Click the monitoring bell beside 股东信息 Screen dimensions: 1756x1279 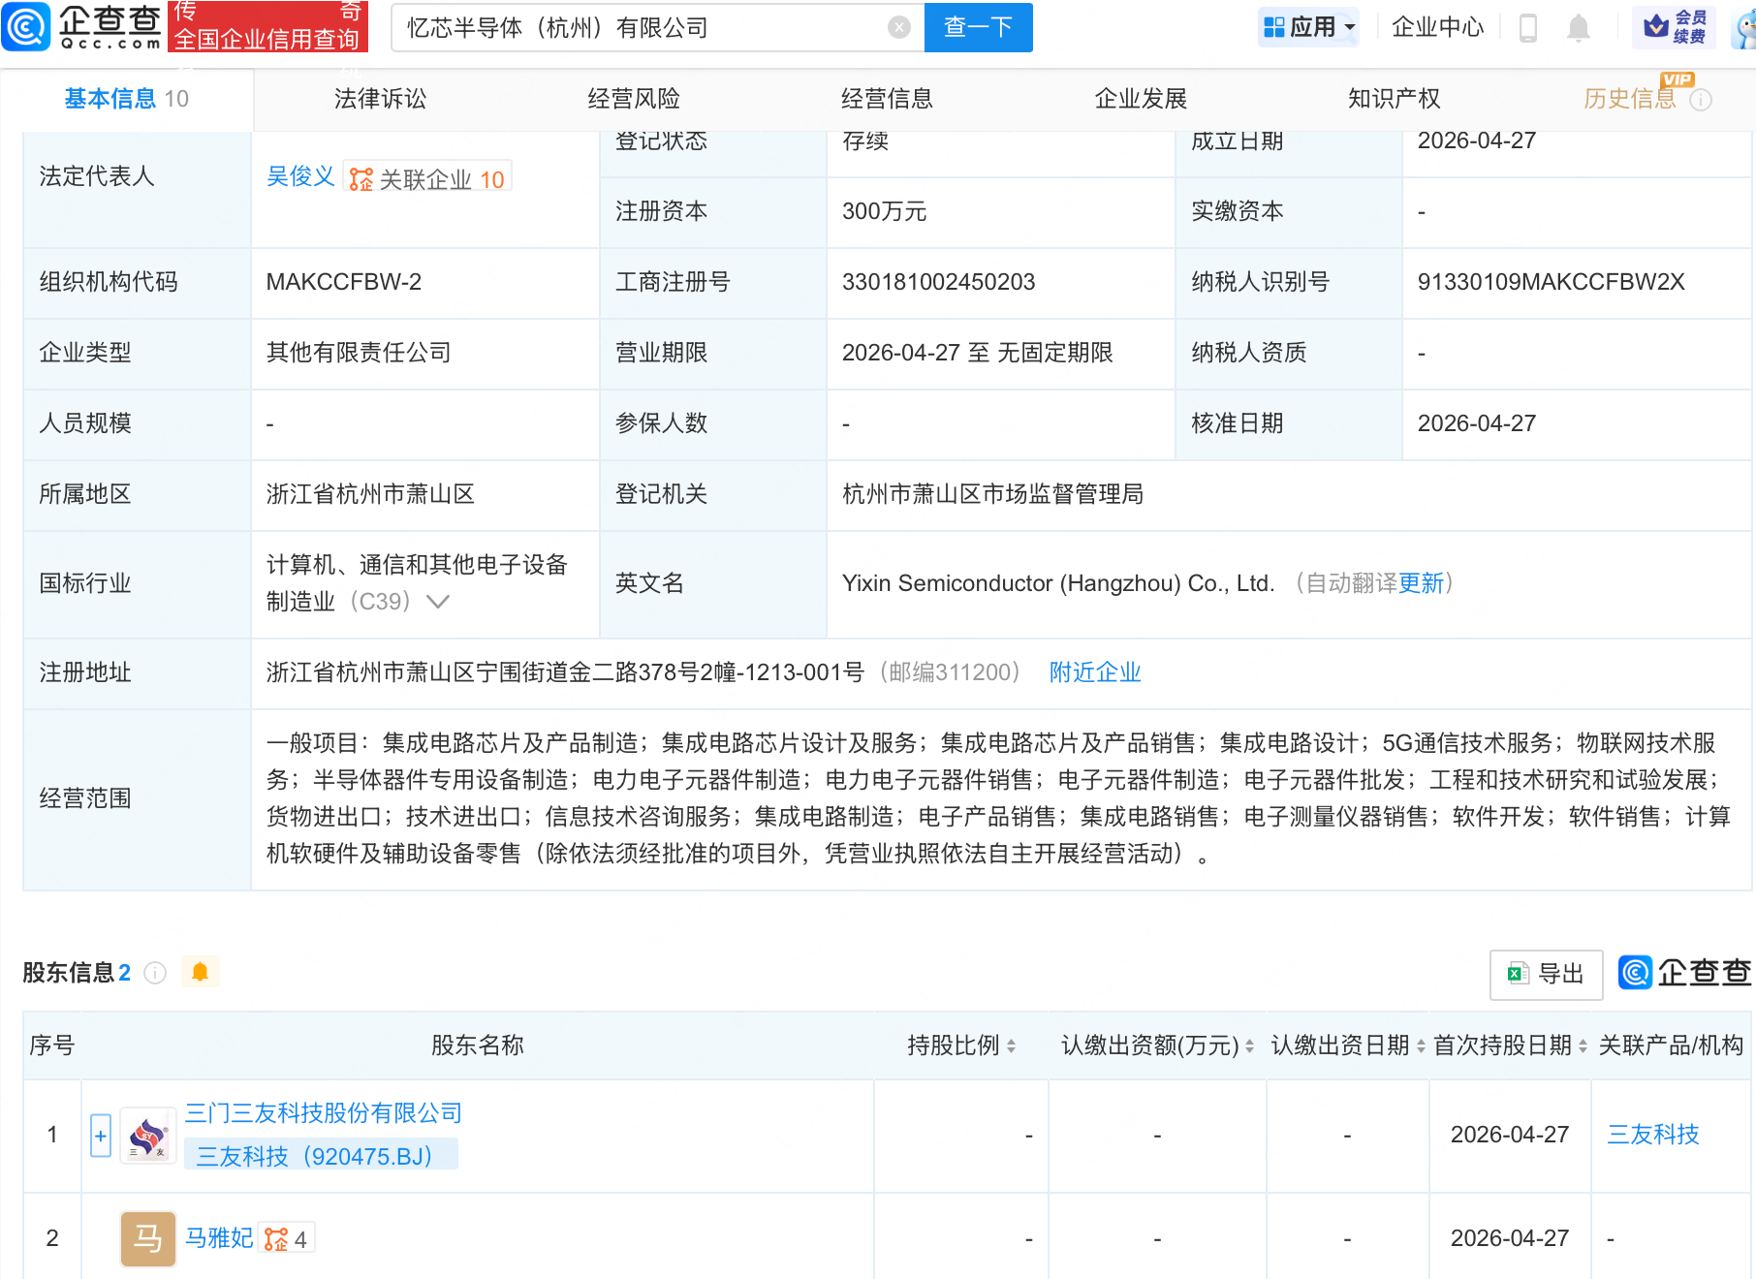[201, 971]
